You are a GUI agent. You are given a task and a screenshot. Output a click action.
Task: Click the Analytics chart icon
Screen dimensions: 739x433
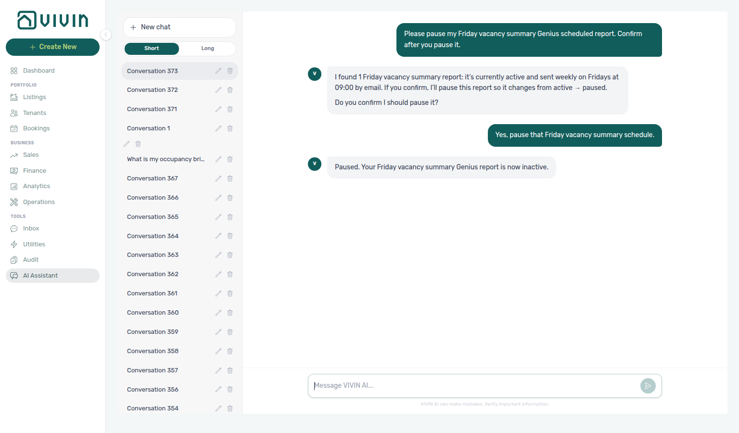click(14, 186)
